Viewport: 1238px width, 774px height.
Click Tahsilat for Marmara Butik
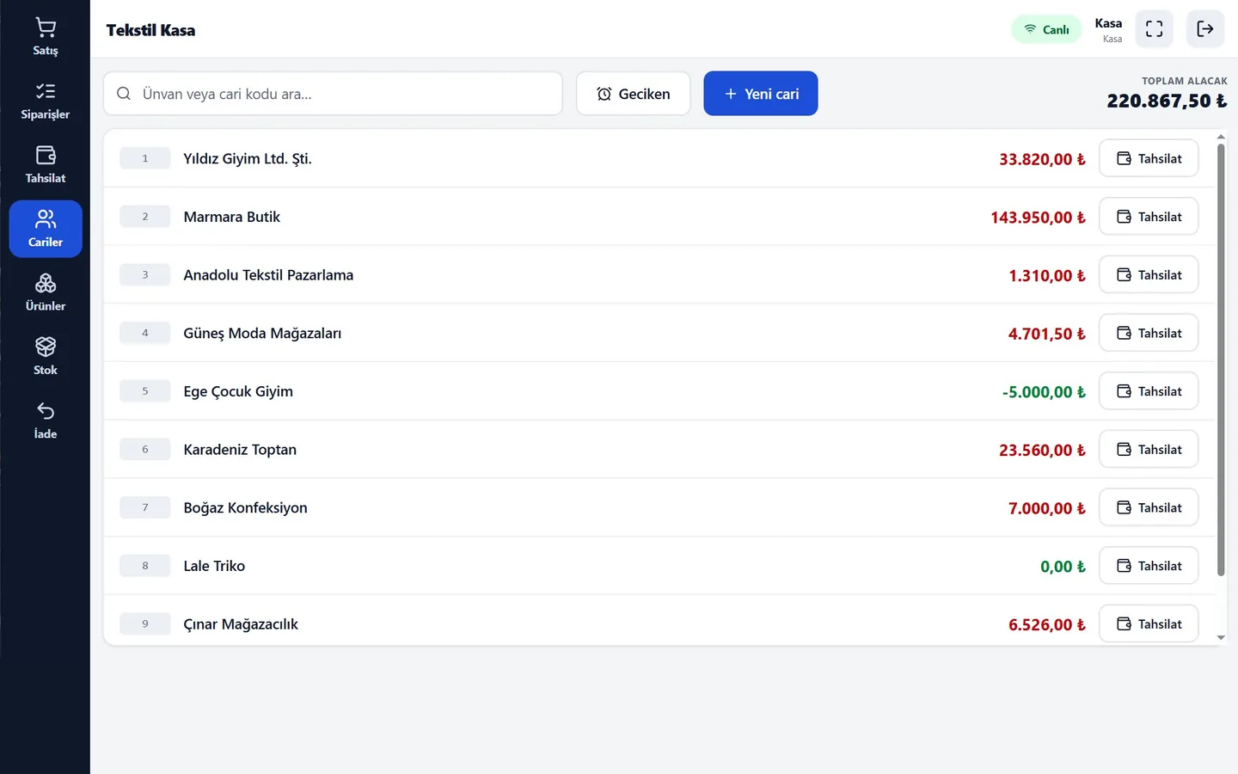[x=1149, y=217]
